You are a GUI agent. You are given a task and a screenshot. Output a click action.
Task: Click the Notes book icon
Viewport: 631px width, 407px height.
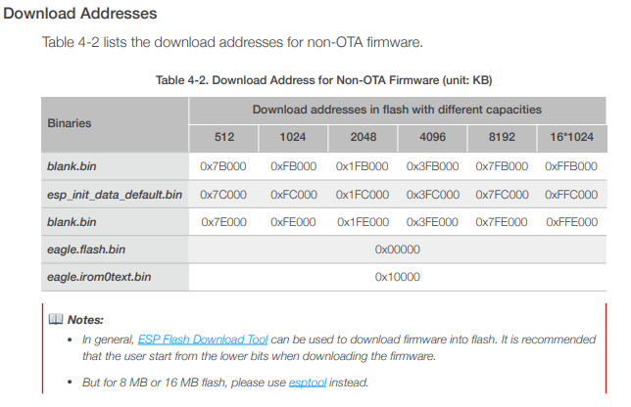(56, 319)
